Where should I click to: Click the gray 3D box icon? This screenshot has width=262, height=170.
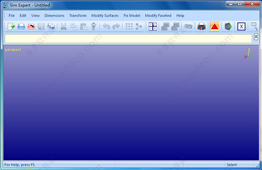click(x=188, y=27)
